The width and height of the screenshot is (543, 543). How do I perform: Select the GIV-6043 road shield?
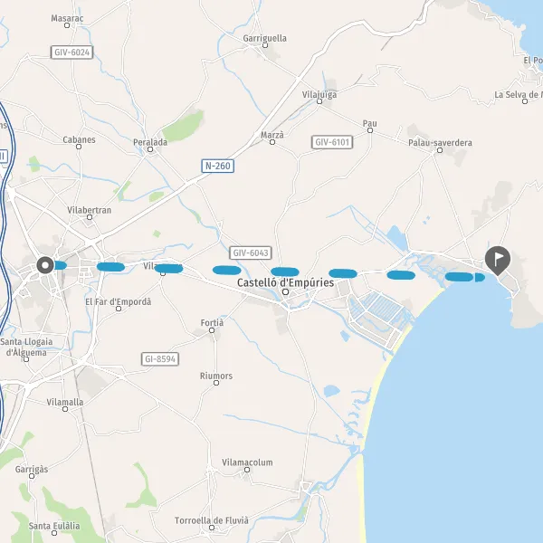tap(251, 252)
